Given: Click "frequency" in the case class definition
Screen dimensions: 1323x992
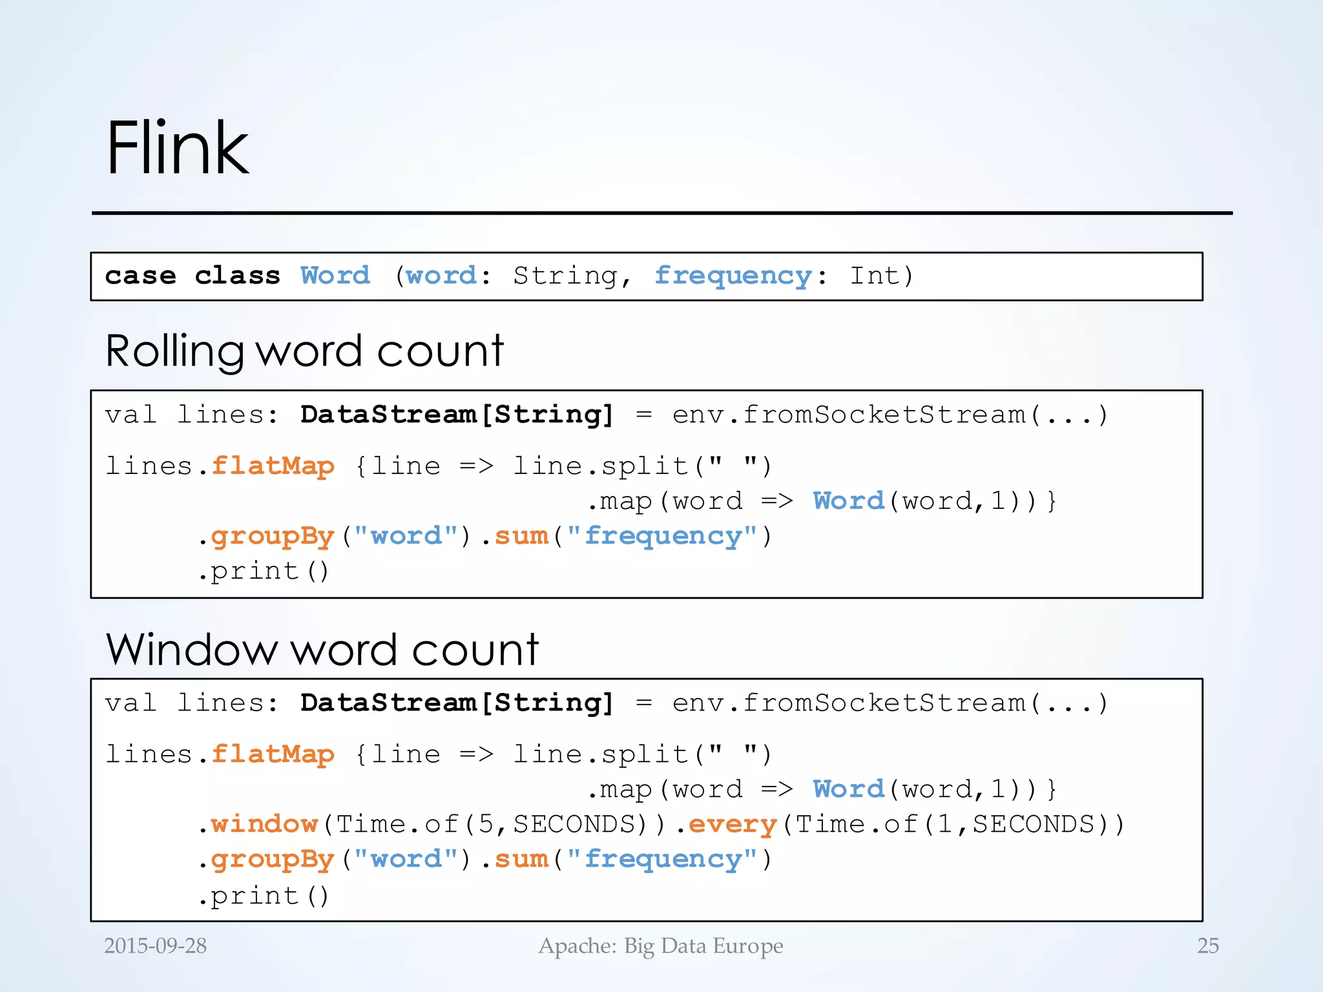Looking at the screenshot, I should click(733, 276).
